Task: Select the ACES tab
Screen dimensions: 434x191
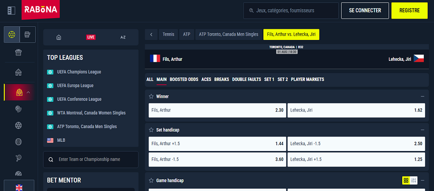Action: click(x=206, y=79)
